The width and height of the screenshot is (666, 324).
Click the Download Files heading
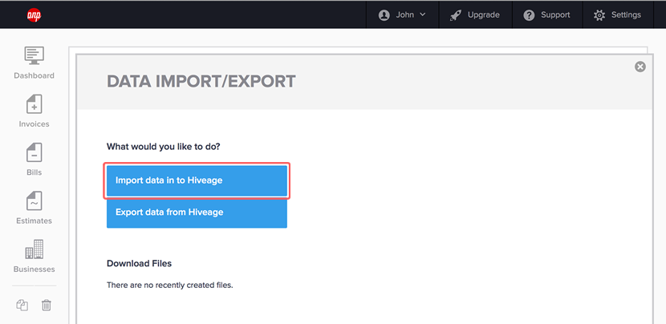(140, 263)
